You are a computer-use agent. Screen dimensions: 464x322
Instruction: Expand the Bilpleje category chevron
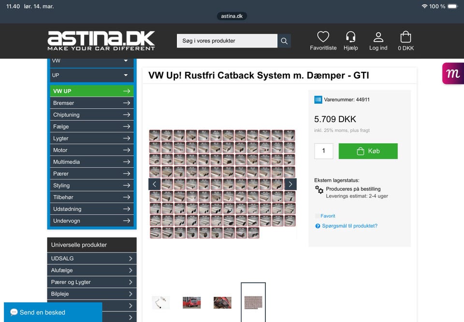130,294
